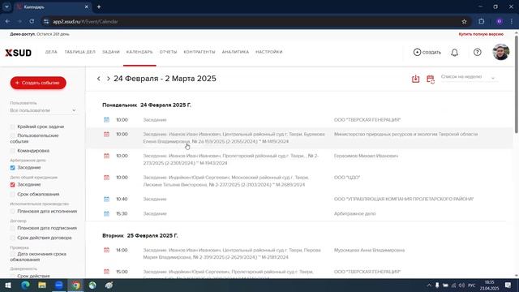Toggle Срок обжалования checkbox

(x=13, y=194)
